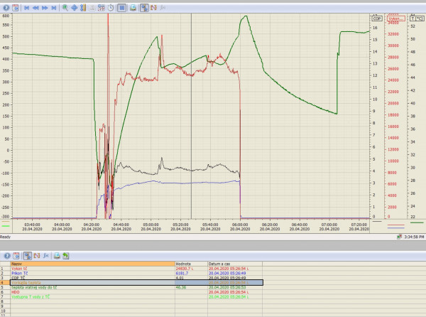Click row number 1 header

[x=5, y=269]
